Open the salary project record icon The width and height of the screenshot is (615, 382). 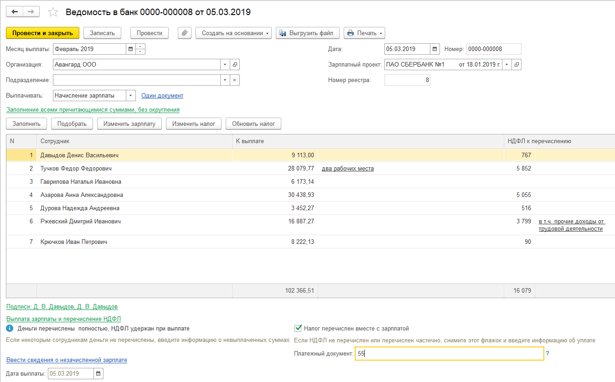(x=516, y=65)
